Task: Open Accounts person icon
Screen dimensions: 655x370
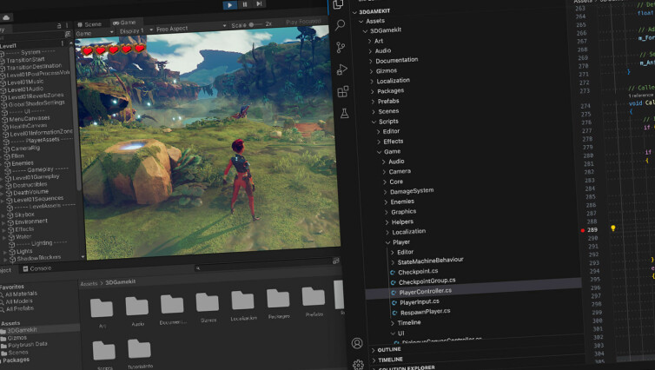Action: pos(357,343)
